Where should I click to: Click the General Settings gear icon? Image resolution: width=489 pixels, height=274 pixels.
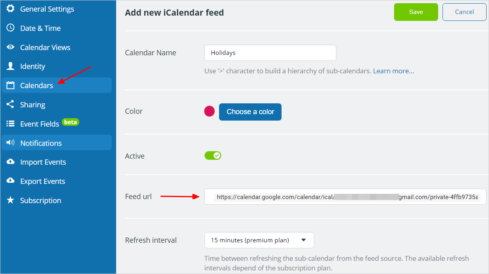click(10, 8)
